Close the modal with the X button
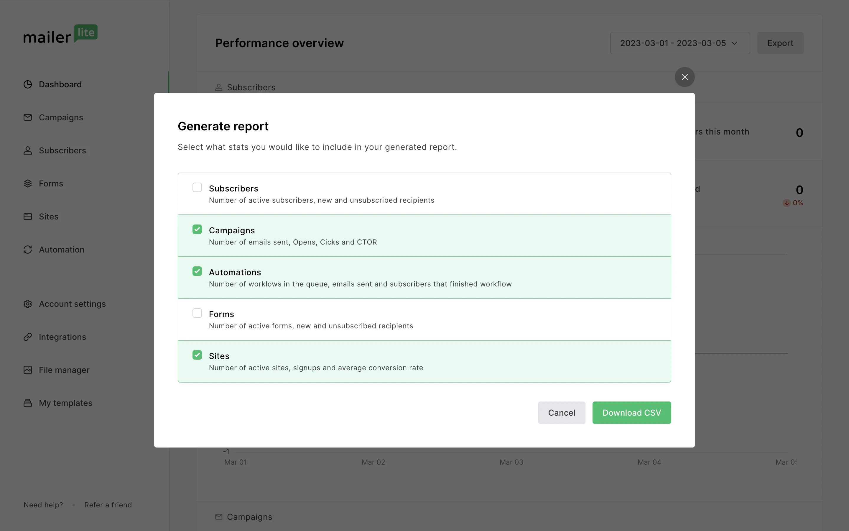Screen dimensions: 849x531 click(685, 77)
